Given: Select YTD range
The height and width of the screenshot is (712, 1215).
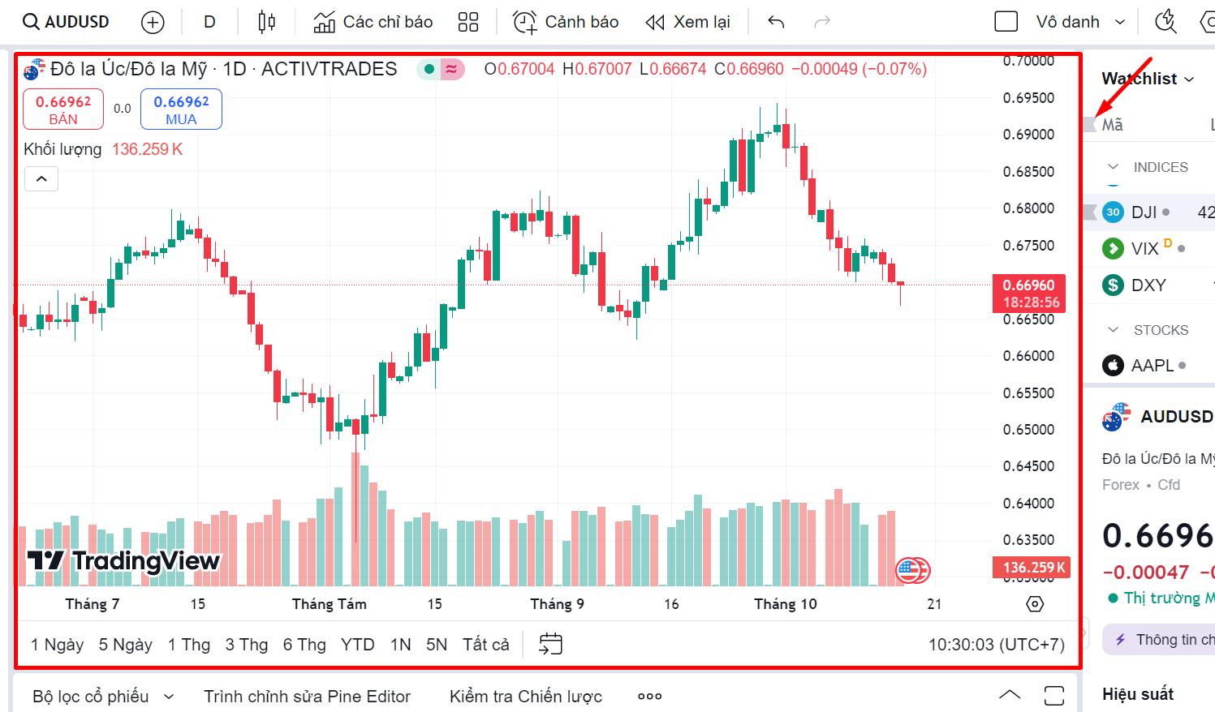Looking at the screenshot, I should click(x=358, y=645).
